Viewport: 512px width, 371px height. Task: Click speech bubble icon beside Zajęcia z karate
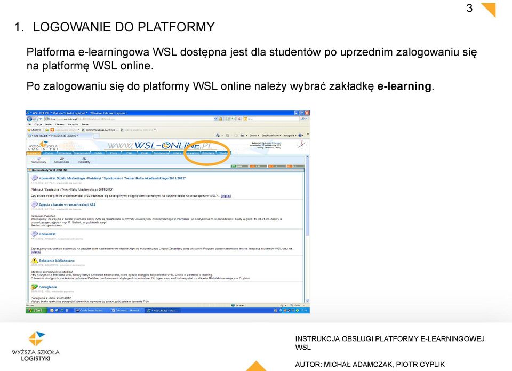point(34,204)
